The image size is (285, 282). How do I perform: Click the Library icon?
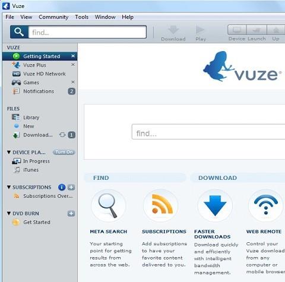point(16,117)
